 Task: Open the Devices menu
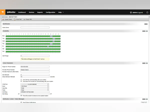click(31, 12)
